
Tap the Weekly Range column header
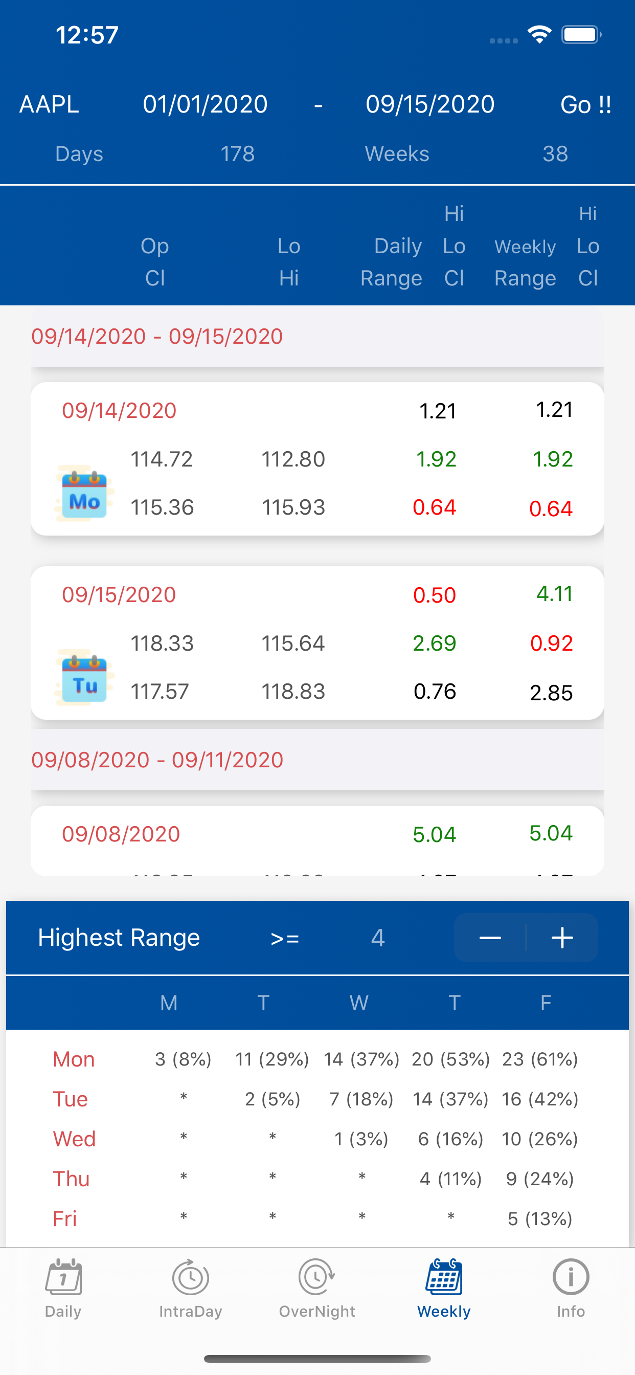click(x=525, y=262)
